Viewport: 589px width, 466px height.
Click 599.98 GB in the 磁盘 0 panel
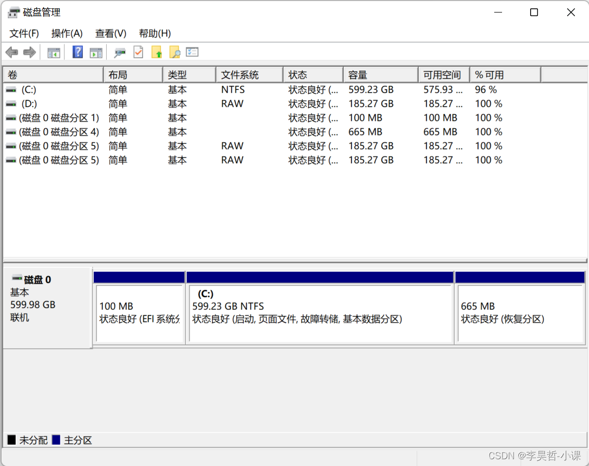(x=33, y=304)
